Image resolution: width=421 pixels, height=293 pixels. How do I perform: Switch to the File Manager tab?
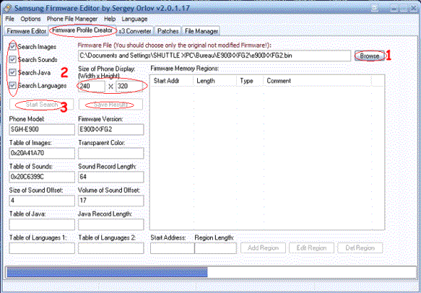pos(201,31)
